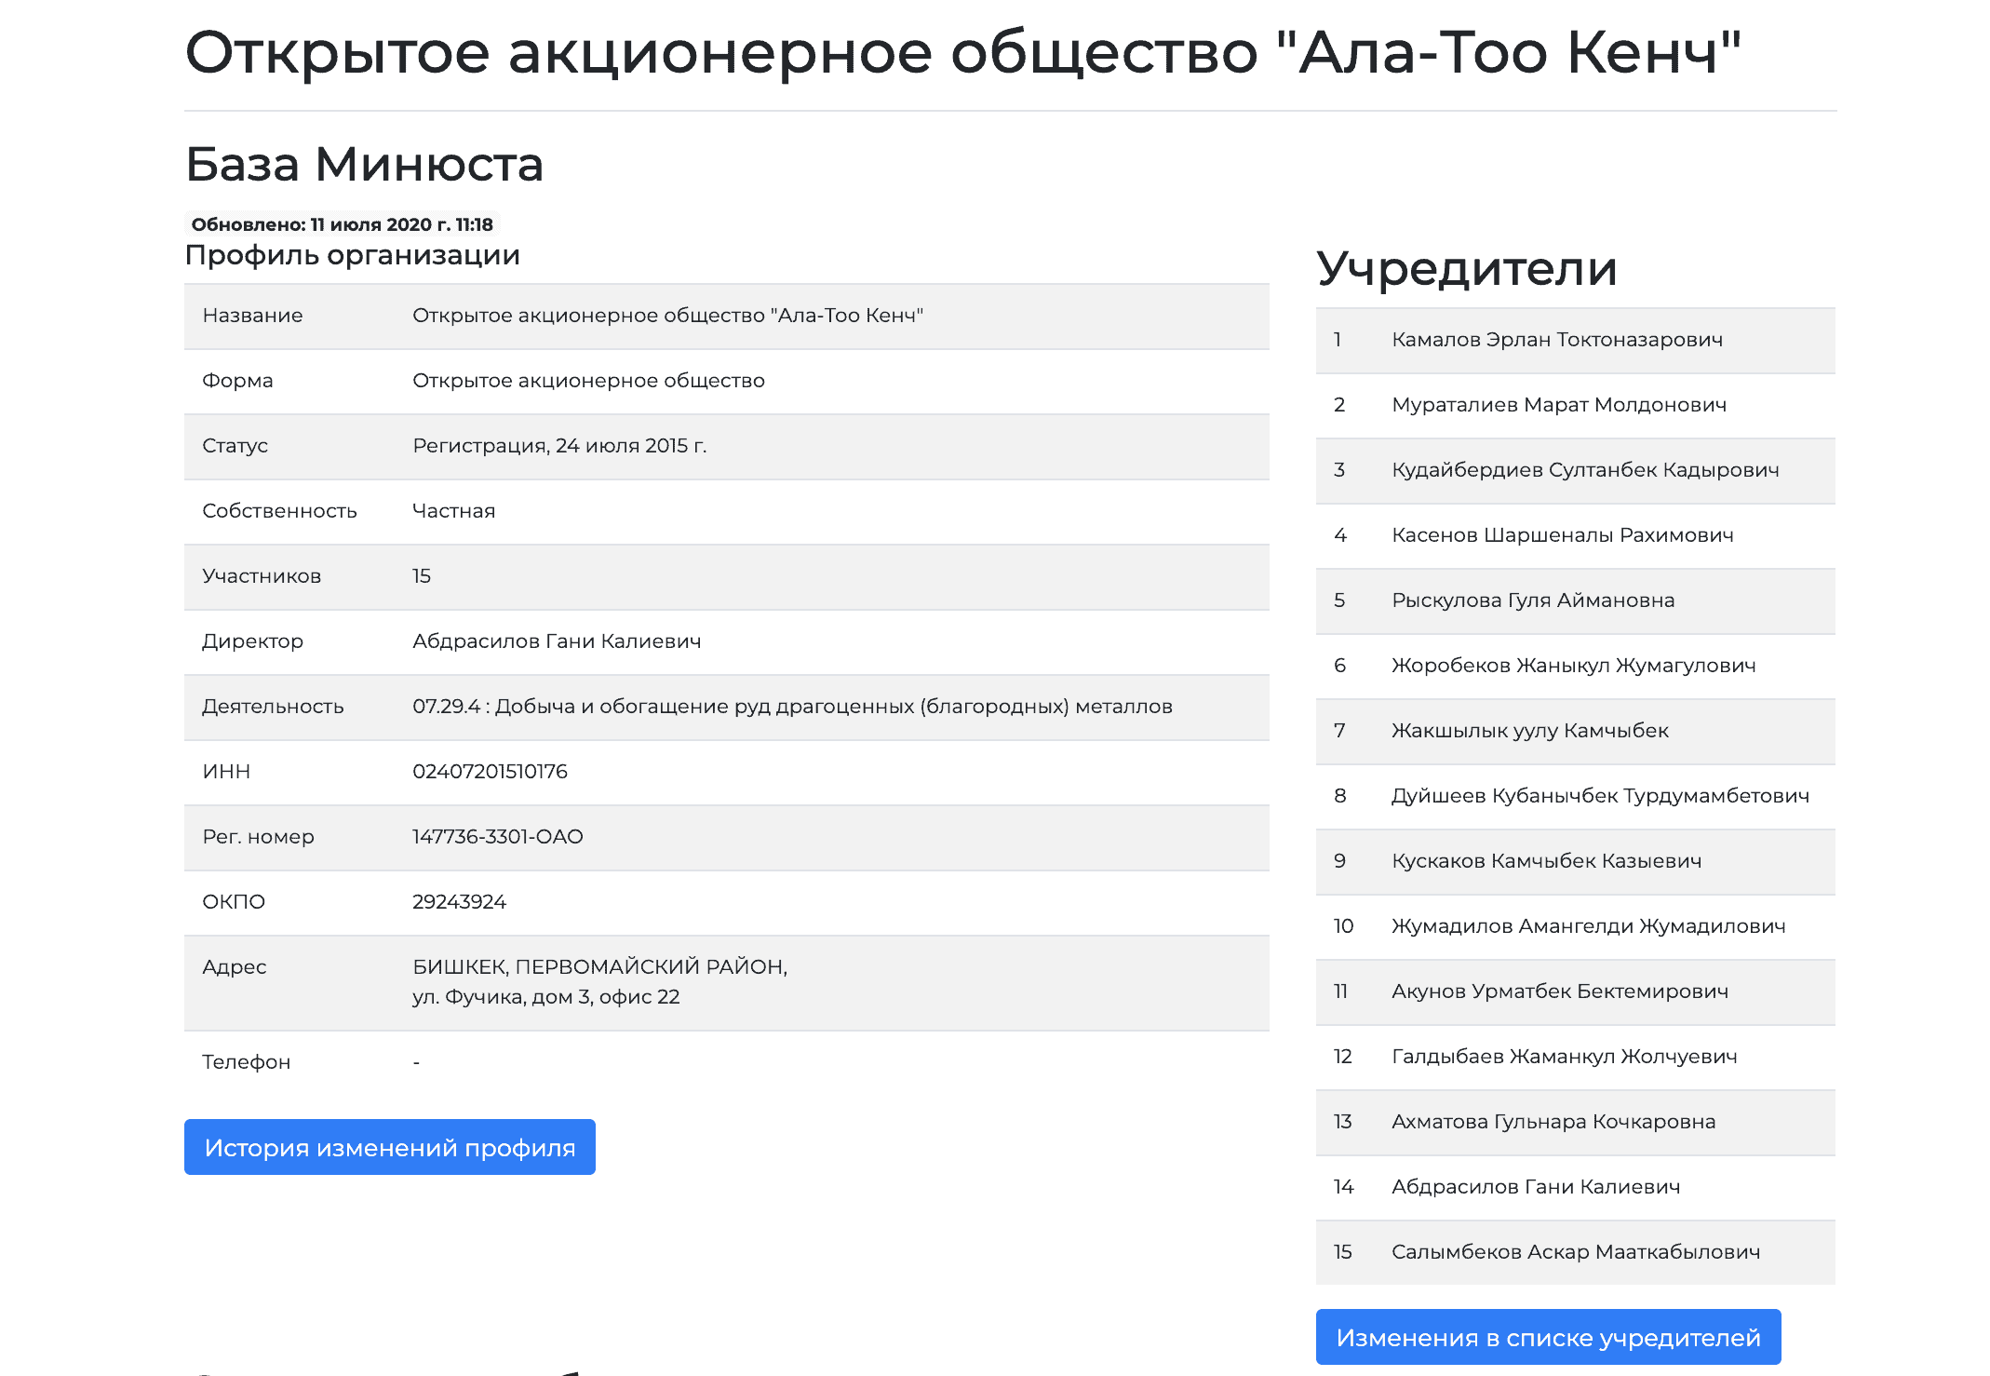This screenshot has height=1376, width=1990.
Task: Select founder Кускаков Камчыбек Казыевич
Action: tap(1546, 861)
